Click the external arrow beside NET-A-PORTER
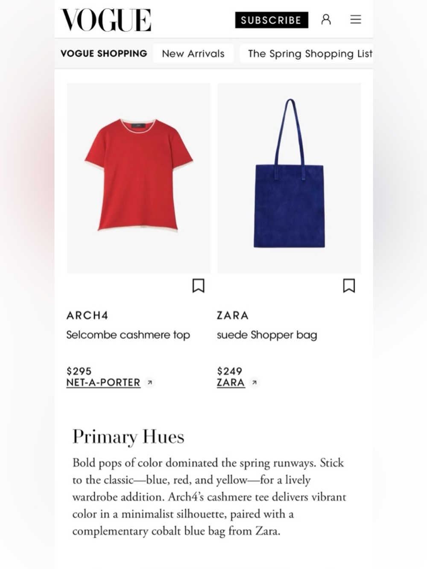The height and width of the screenshot is (569, 427). 149,382
